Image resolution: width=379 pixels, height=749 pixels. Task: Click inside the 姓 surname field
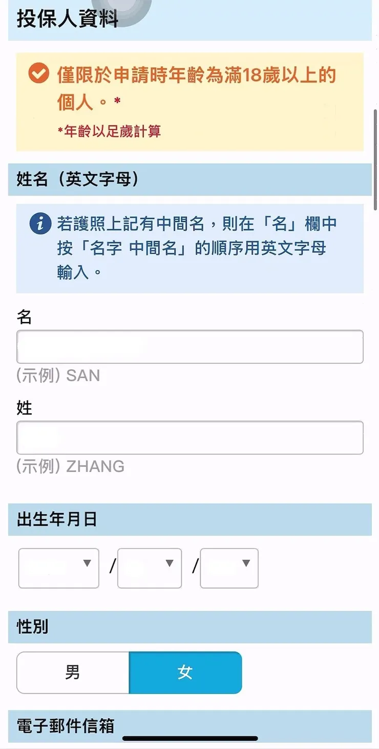189,437
